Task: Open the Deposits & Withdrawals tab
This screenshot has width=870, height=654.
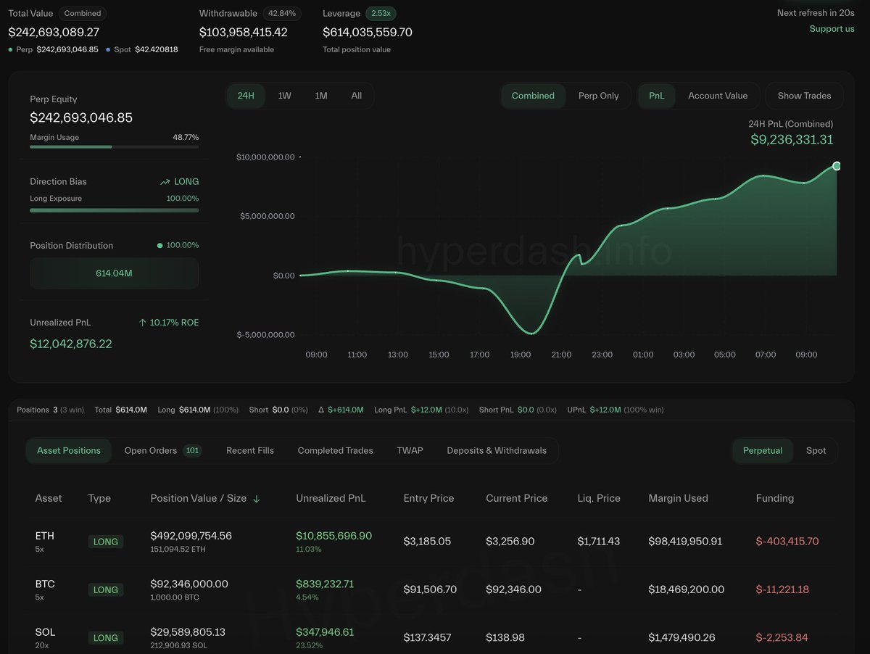Action: [x=496, y=451]
